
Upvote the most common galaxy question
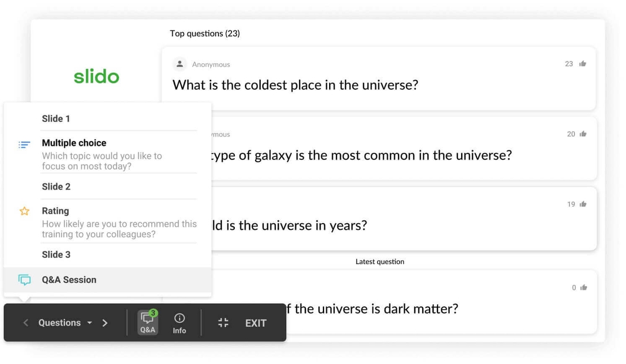point(583,134)
